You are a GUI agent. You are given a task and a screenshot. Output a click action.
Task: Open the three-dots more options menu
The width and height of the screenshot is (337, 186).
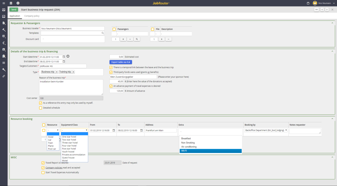(316, 9)
